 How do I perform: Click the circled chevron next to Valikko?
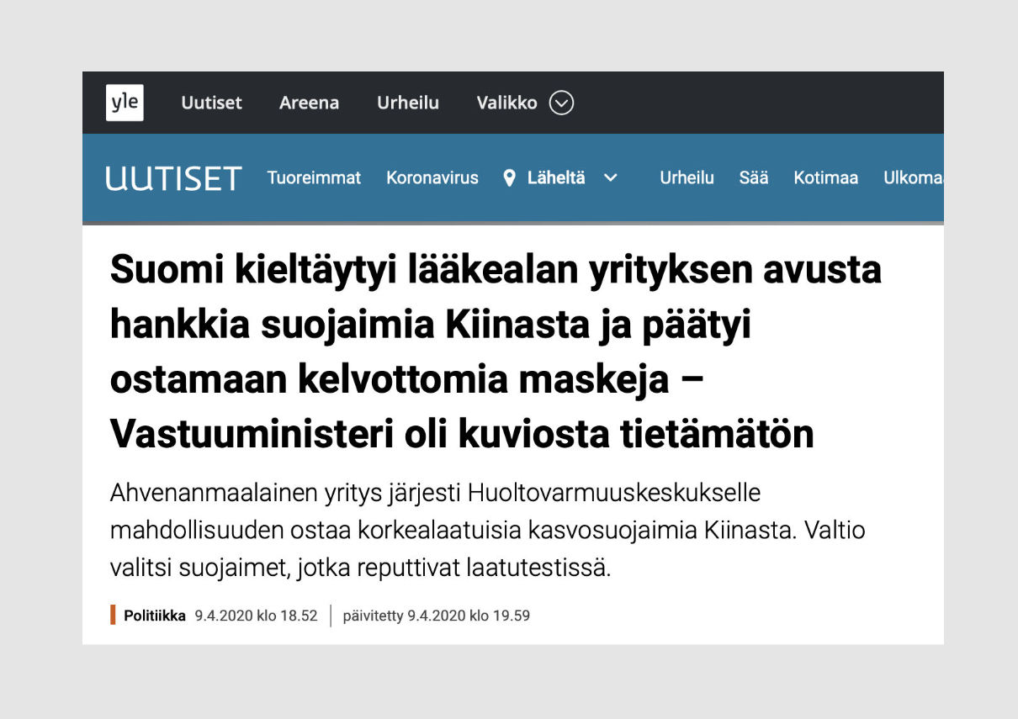561,103
